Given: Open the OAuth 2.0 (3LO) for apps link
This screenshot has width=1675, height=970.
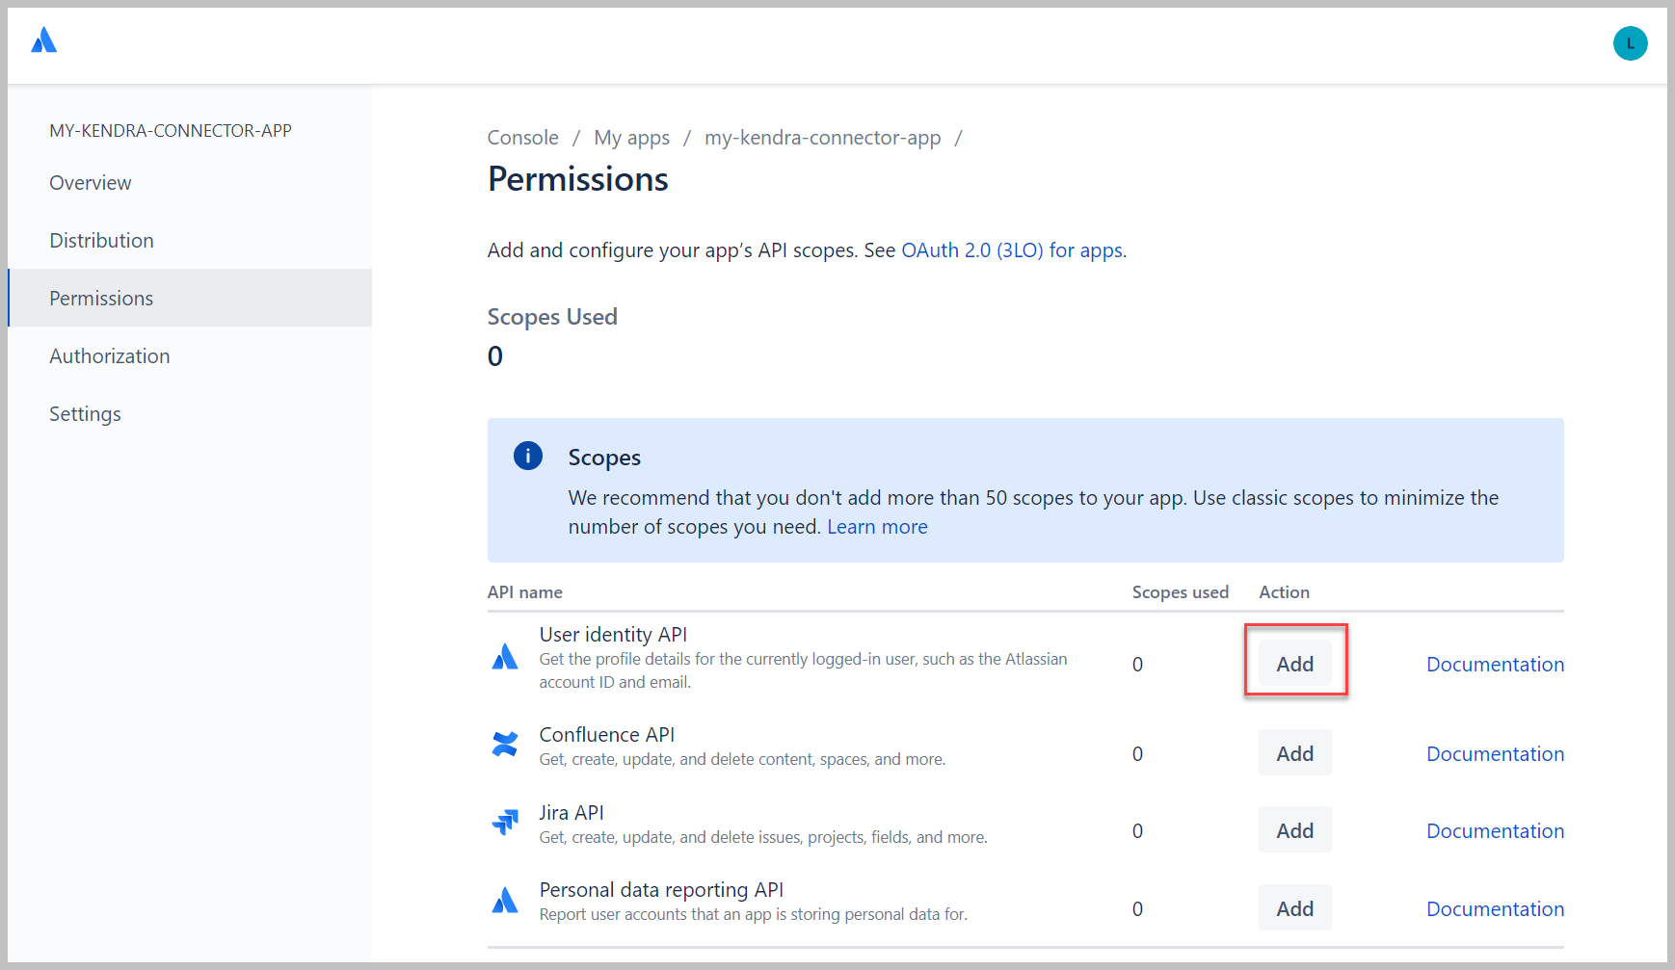Looking at the screenshot, I should [x=1012, y=249].
